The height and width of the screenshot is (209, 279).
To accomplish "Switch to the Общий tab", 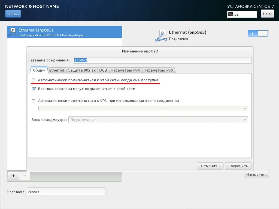I will [39, 70].
